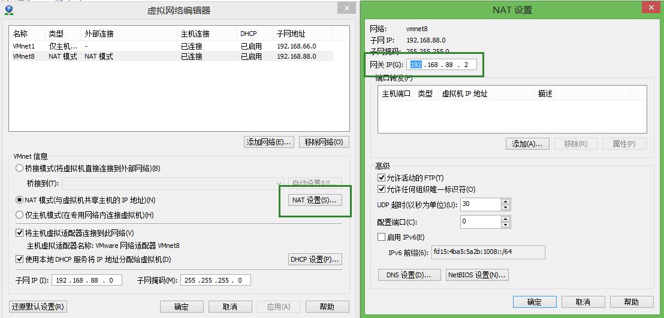Click 还原默认设置(R) button
The height and width of the screenshot is (318, 664).
click(38, 307)
